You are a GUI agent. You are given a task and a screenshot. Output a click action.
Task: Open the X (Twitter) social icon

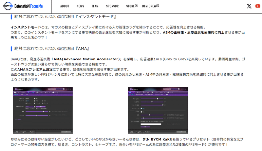click(249, 6)
